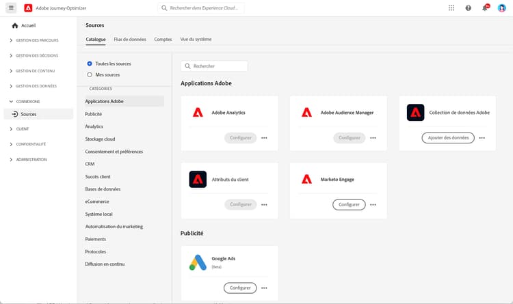Select the Bases de données category
Screen dimensions: 513x304
click(x=103, y=189)
